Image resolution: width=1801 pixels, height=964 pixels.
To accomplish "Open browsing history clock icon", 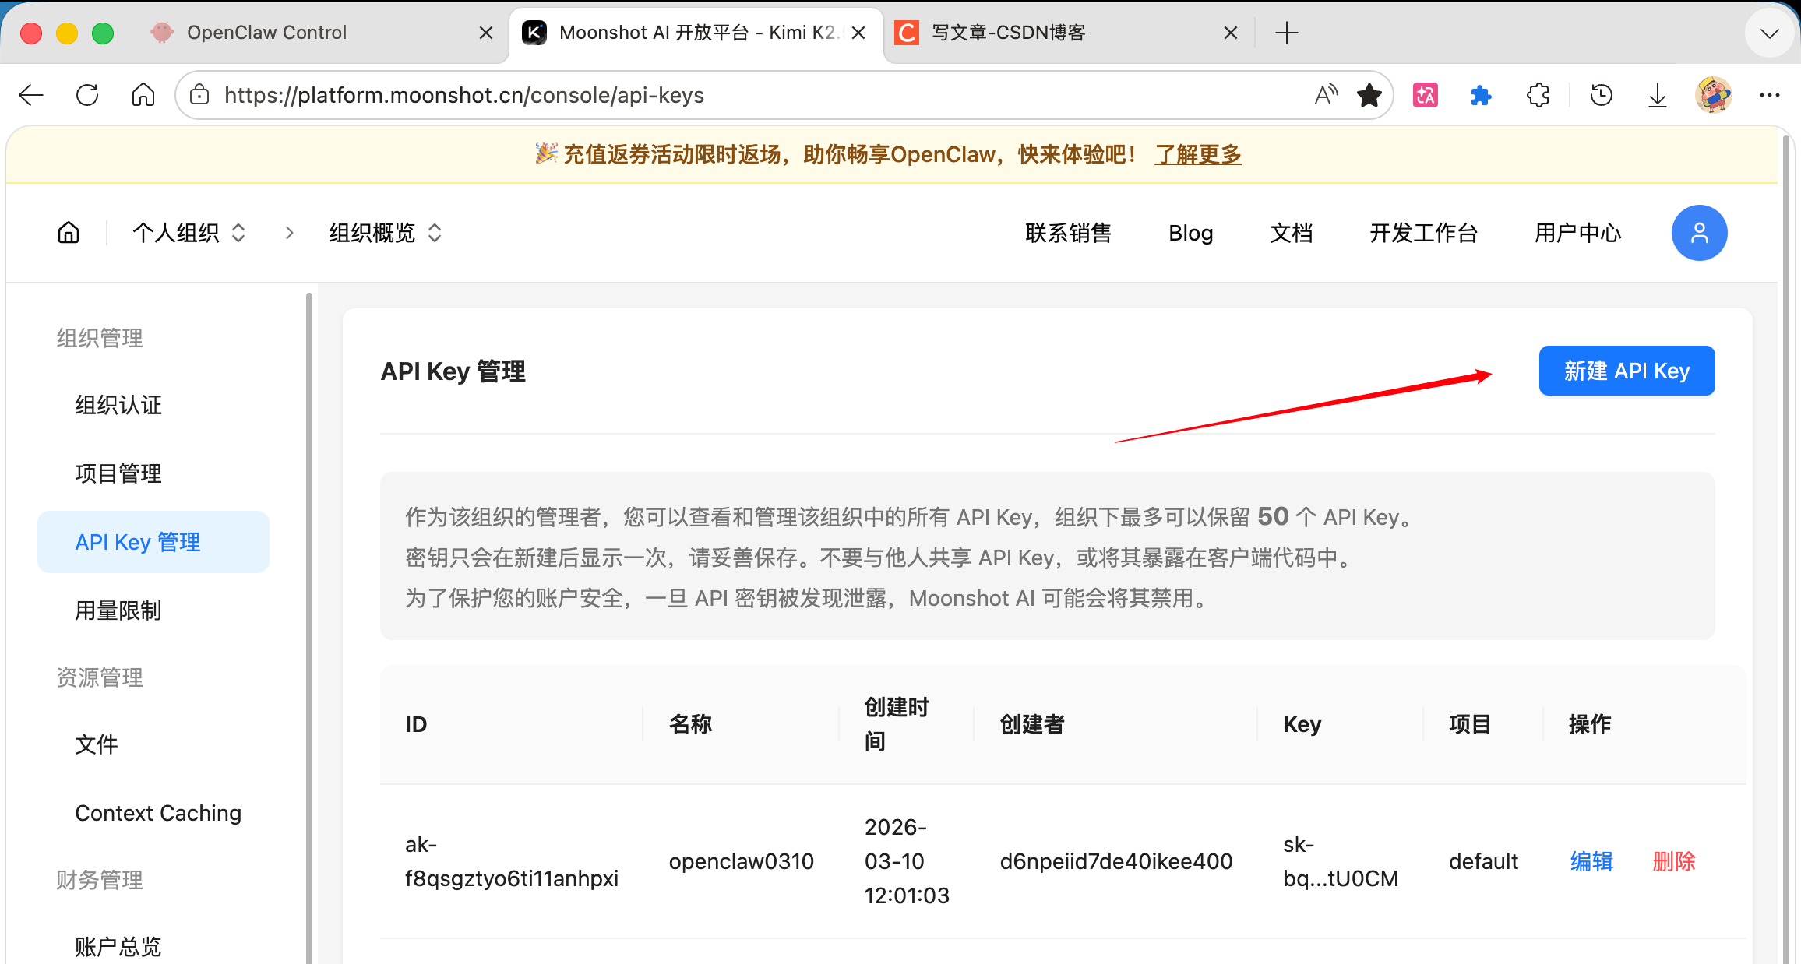I will coord(1601,94).
